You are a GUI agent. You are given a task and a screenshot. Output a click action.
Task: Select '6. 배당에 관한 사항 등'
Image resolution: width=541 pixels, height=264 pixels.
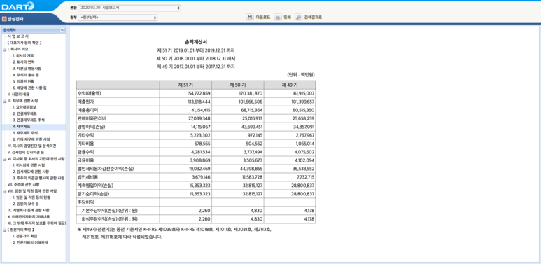point(29,88)
